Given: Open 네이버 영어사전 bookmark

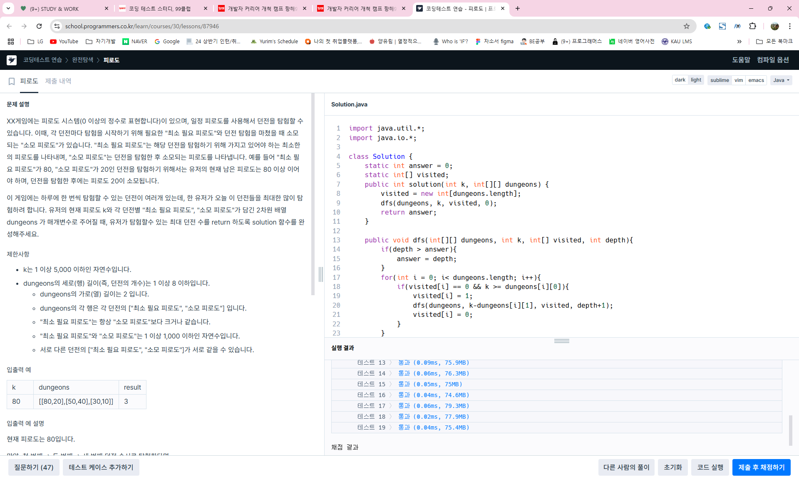Looking at the screenshot, I should tap(632, 42).
